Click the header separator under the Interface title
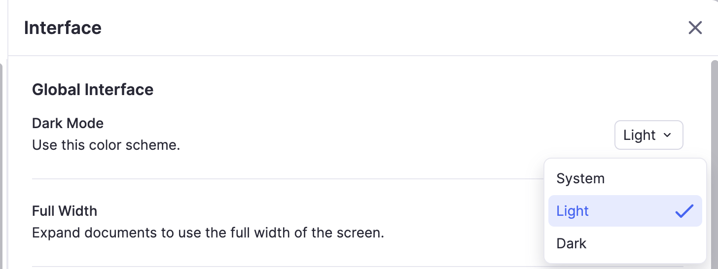 345,56
